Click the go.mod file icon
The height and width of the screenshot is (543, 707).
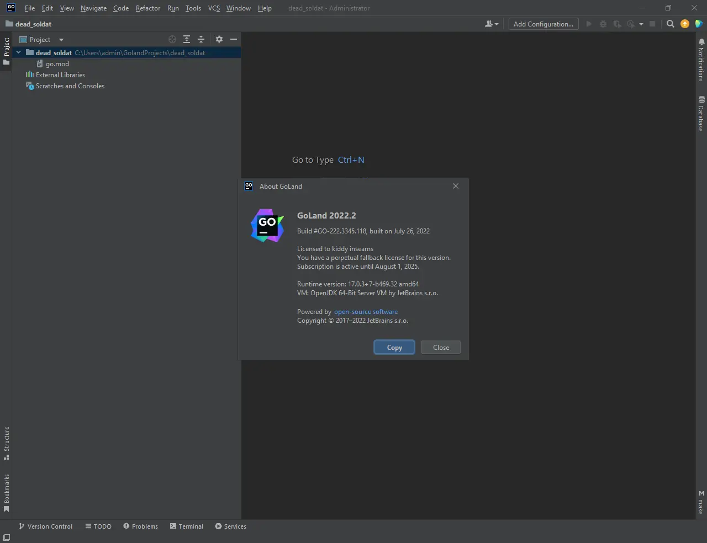click(40, 64)
